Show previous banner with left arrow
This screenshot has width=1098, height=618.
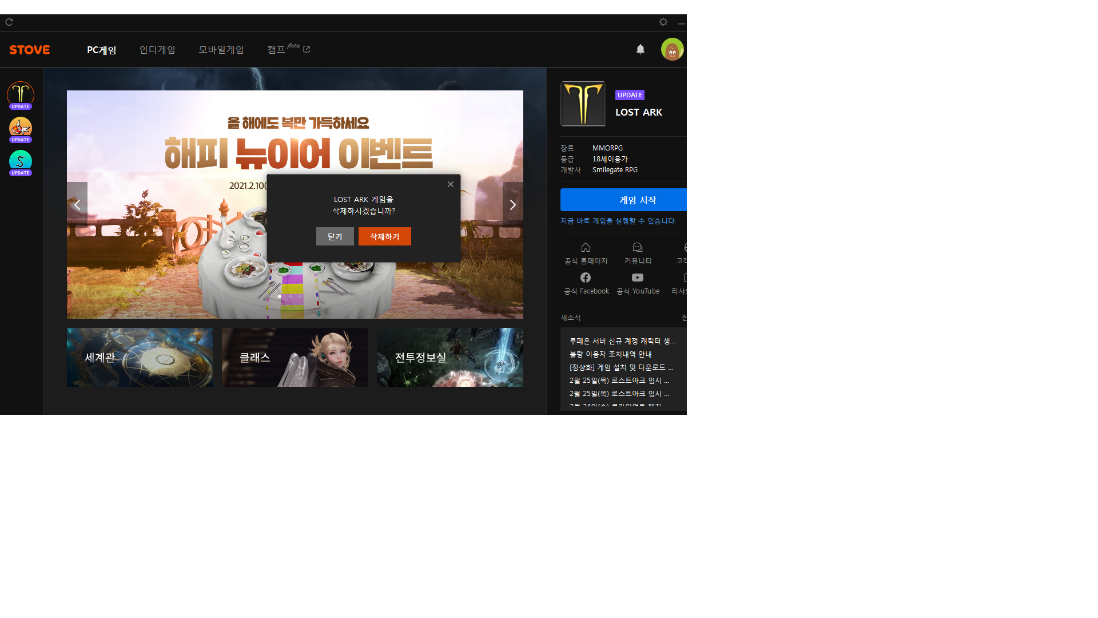tap(77, 204)
